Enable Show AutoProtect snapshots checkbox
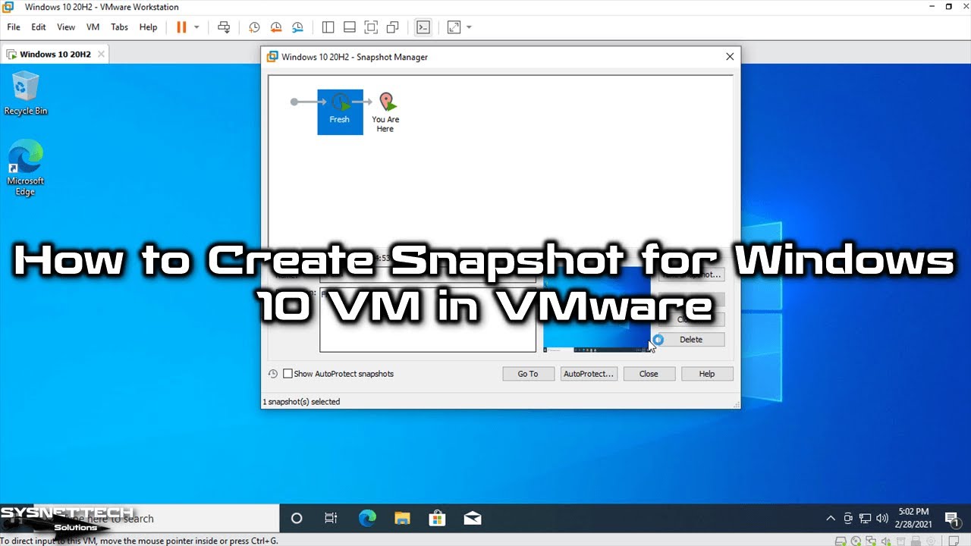Image resolution: width=971 pixels, height=546 pixels. [x=288, y=374]
